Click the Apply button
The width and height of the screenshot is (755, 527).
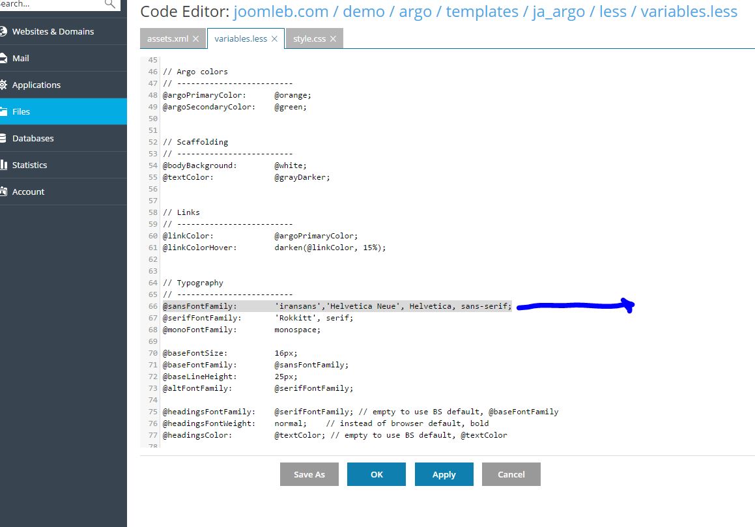coord(444,474)
